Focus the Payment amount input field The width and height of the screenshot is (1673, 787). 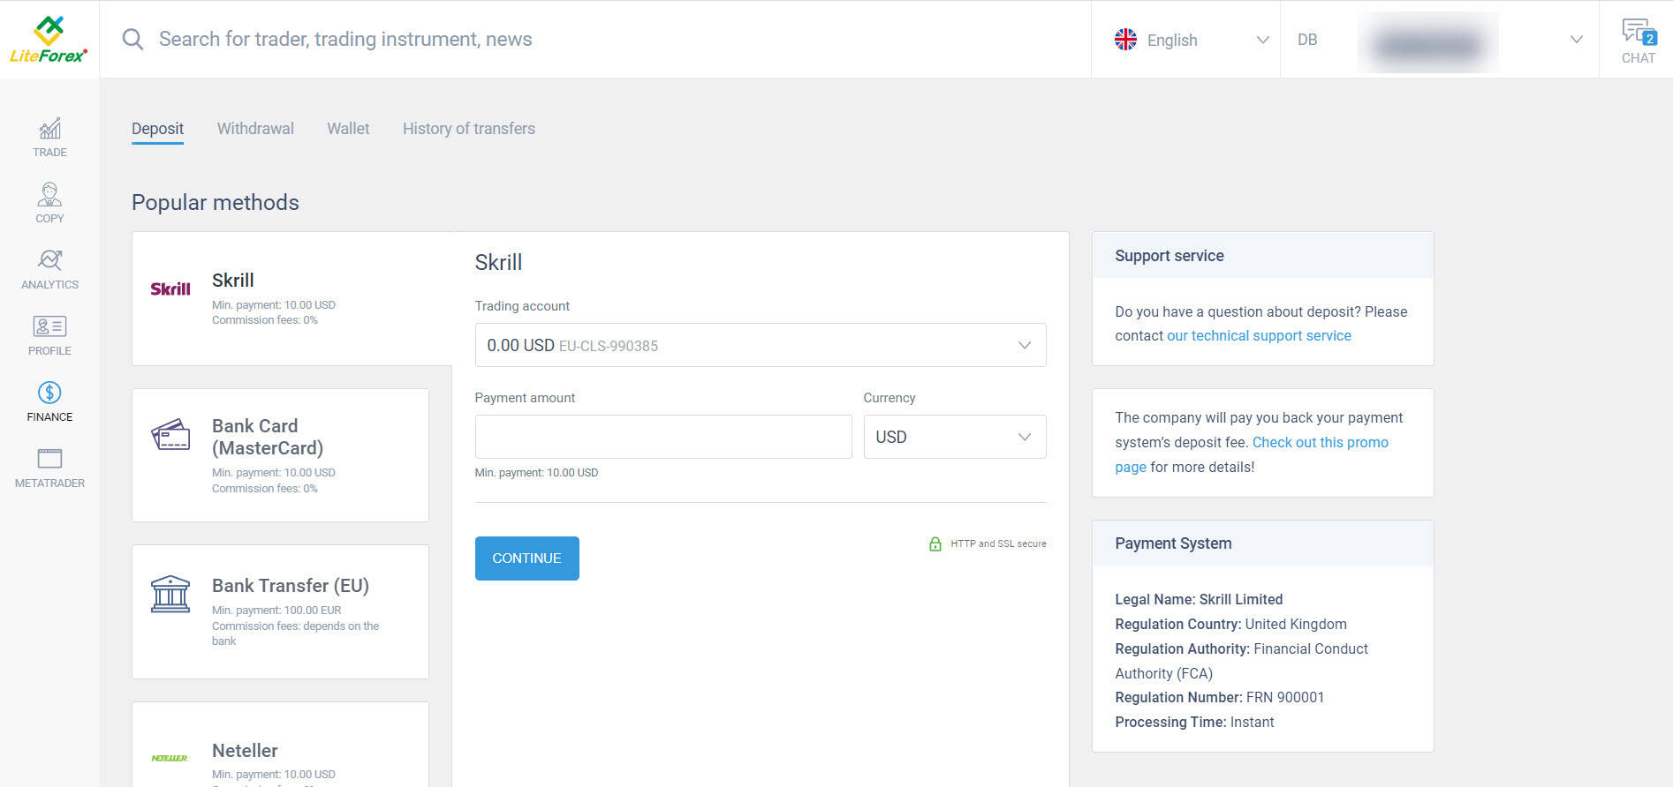click(663, 437)
